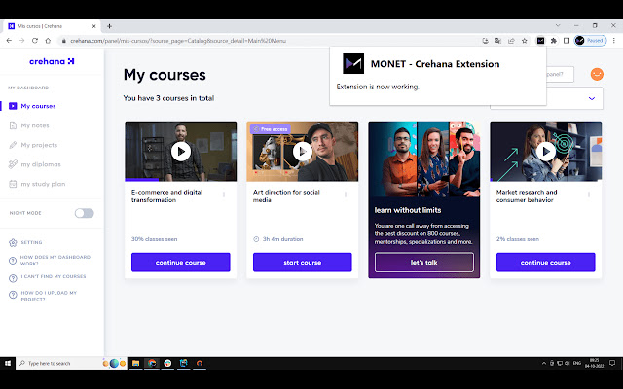The height and width of the screenshot is (389, 623).
Task: Toggle the Night Mode switch
Action: [85, 213]
